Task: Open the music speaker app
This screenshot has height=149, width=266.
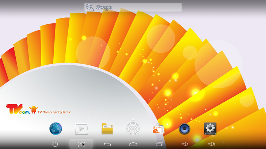Action: click(185, 129)
